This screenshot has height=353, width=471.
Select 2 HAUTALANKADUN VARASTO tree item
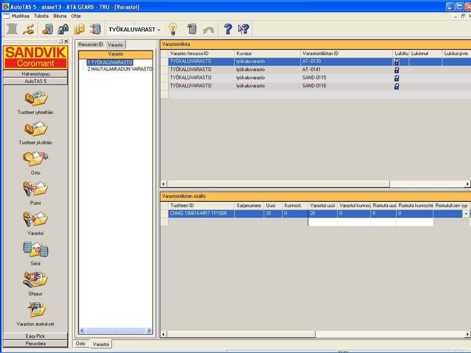click(x=120, y=69)
